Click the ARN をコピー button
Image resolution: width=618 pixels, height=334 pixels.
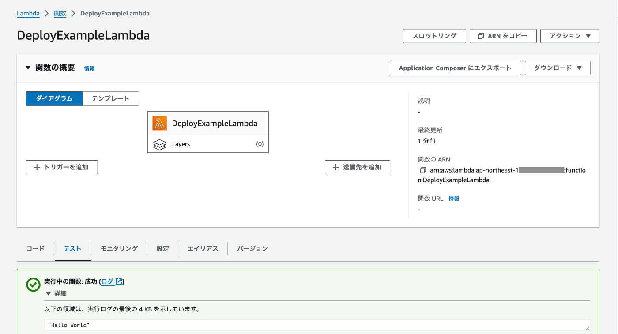[x=503, y=36]
